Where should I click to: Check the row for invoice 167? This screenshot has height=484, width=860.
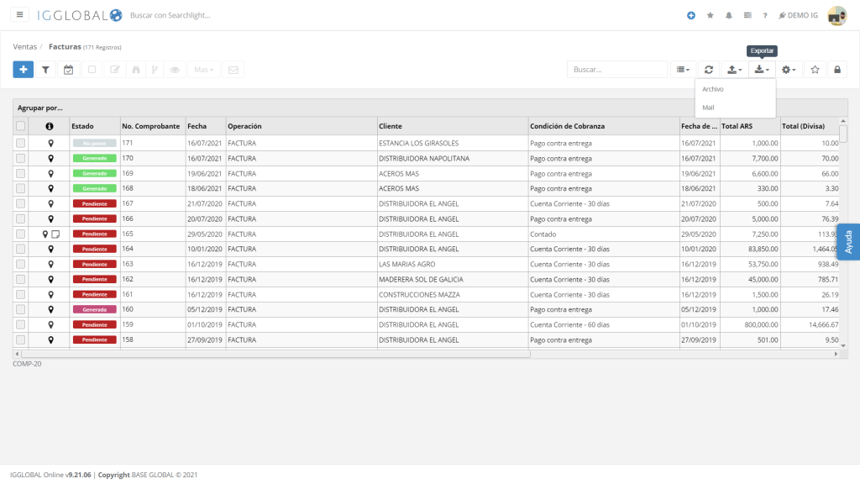point(20,203)
